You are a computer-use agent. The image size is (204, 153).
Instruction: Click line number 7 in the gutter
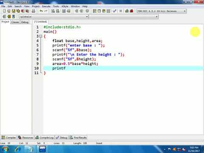[37, 54]
